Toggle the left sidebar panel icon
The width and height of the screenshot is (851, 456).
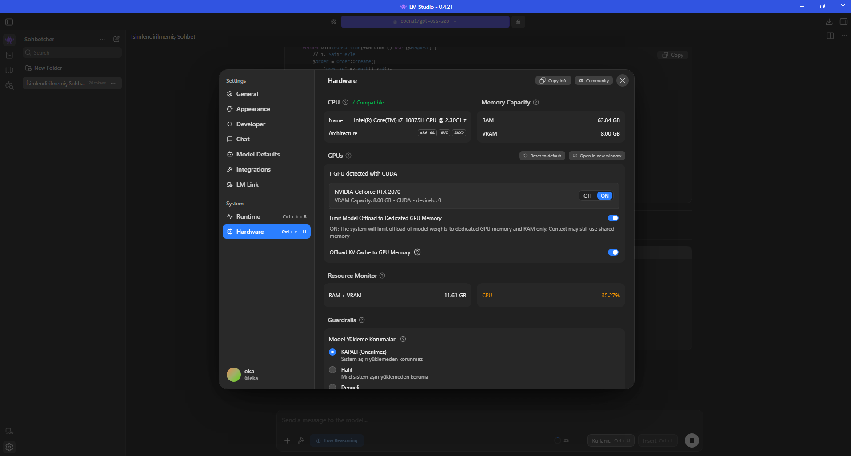[x=9, y=22]
